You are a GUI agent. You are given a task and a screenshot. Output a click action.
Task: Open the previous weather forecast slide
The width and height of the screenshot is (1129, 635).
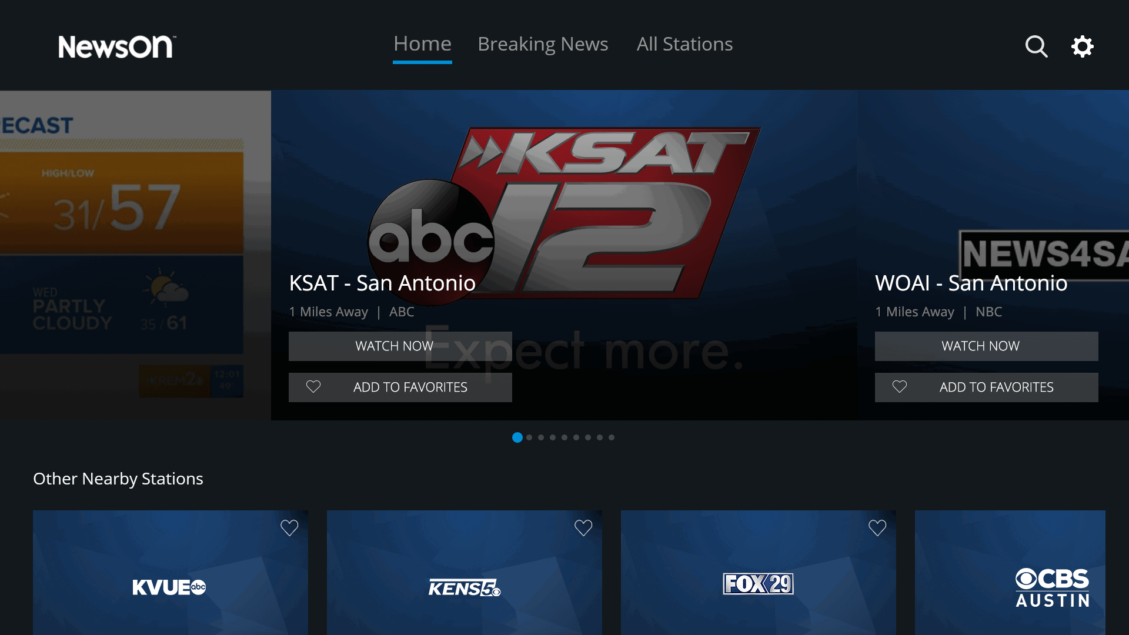coord(135,255)
